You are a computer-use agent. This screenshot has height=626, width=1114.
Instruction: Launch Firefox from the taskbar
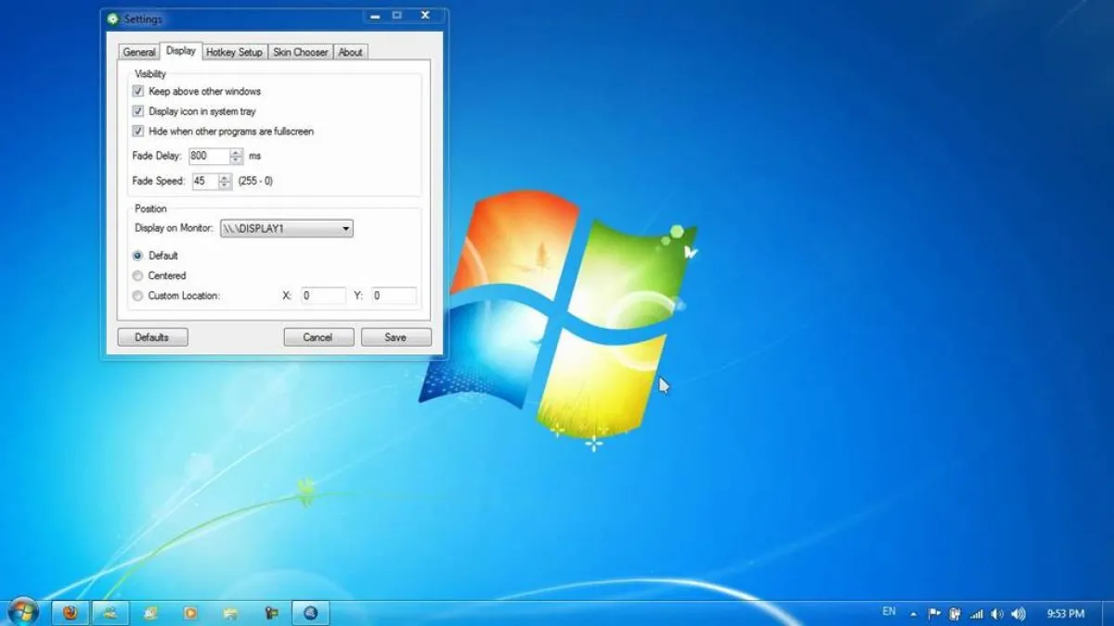pos(70,613)
